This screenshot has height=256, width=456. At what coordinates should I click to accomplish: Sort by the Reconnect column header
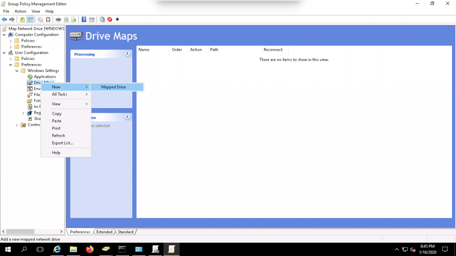275,50
